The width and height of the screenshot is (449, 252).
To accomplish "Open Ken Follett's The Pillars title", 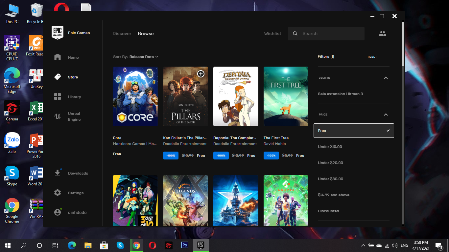I will click(185, 138).
